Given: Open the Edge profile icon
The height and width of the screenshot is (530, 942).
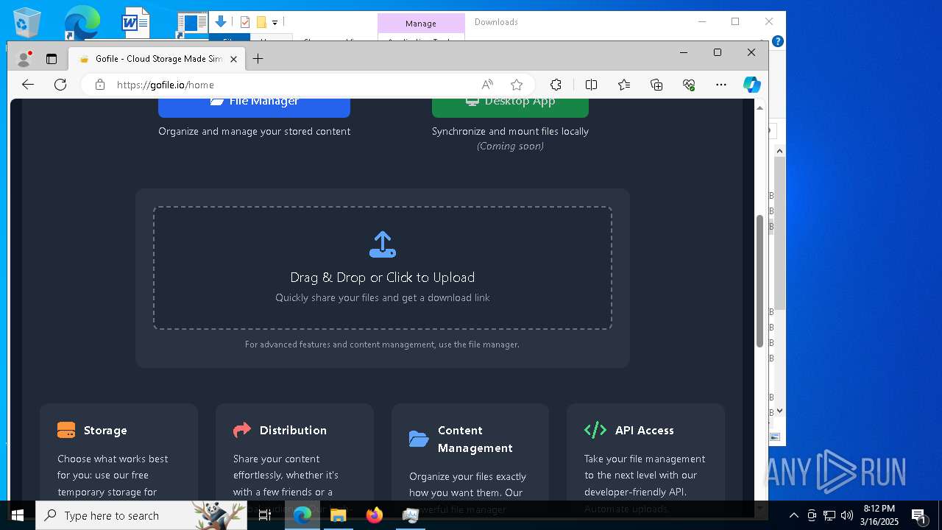Looking at the screenshot, I should pos(24,58).
